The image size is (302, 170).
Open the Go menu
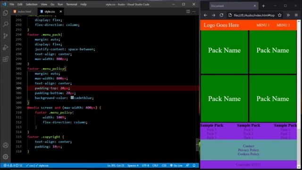[x=52, y=4]
